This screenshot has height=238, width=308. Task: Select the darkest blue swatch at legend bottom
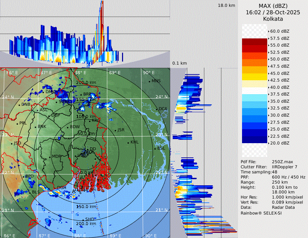(254, 140)
